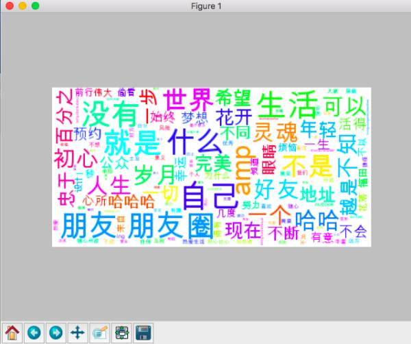Click the orange word amp
Screen dimensions: 411x344
(242, 171)
